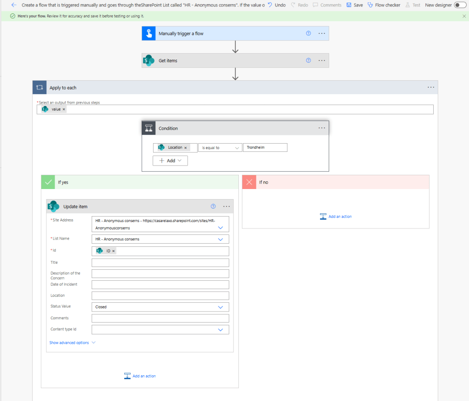
Task: Toggle the New designer switch
Action: tap(459, 5)
